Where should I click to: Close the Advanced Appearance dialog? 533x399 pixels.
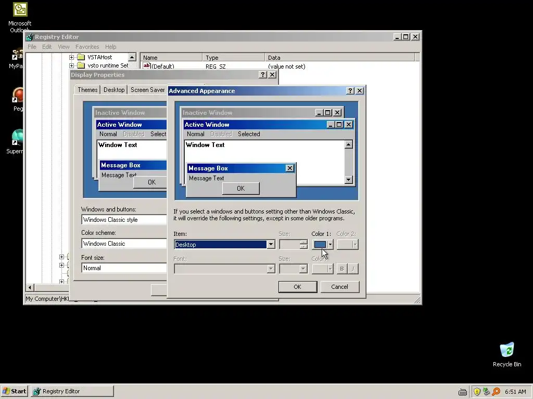[360, 90]
